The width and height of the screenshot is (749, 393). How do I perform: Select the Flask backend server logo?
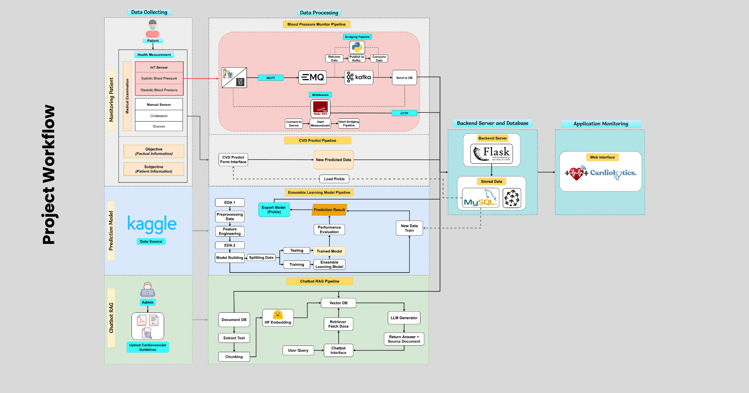pyautogui.click(x=492, y=153)
